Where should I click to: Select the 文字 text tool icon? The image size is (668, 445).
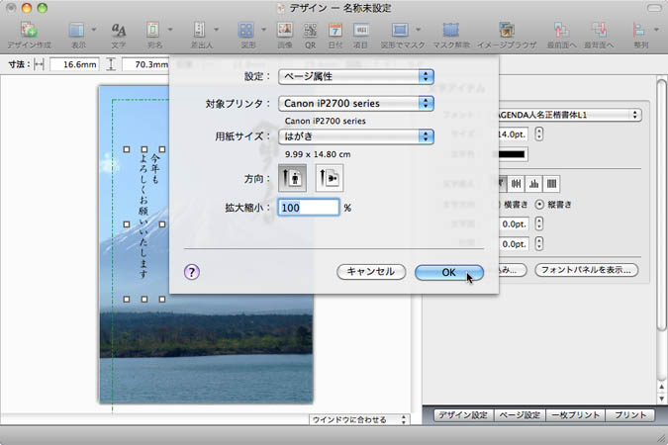point(119,31)
